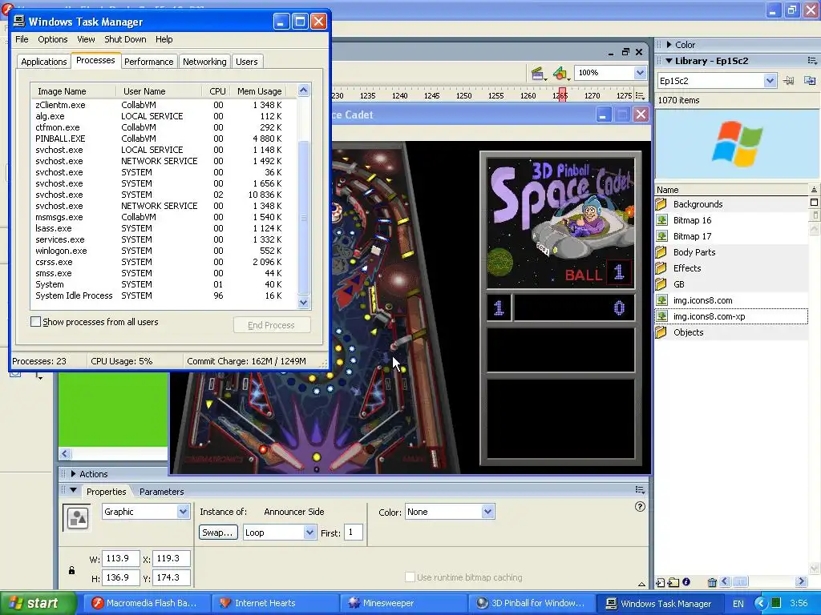Screen dimensions: 821x615
Task: Click the graphic symbol thumbnail in Properties
Action: pos(77,518)
